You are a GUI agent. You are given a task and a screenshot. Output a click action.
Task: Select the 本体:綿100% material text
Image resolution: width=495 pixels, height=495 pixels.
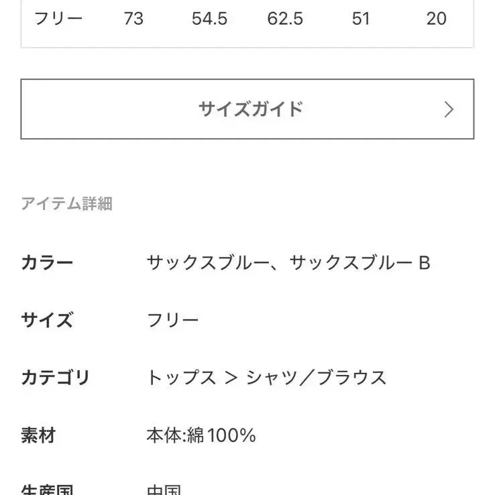click(201, 436)
